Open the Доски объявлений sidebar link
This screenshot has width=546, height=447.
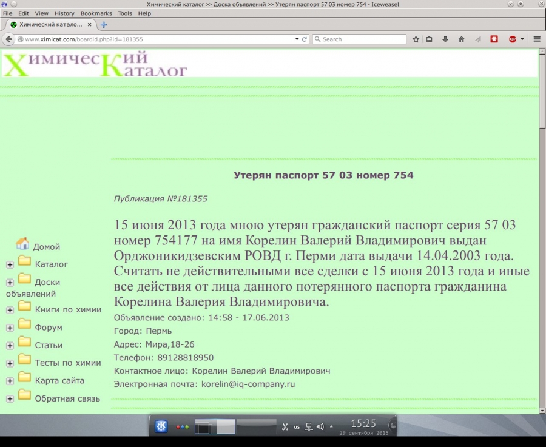[x=33, y=288]
